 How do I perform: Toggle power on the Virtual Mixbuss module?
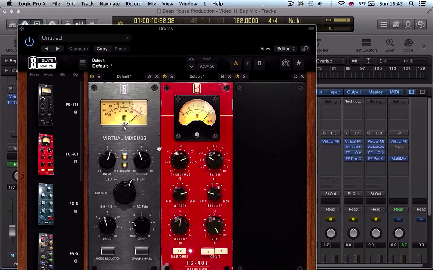point(92,76)
